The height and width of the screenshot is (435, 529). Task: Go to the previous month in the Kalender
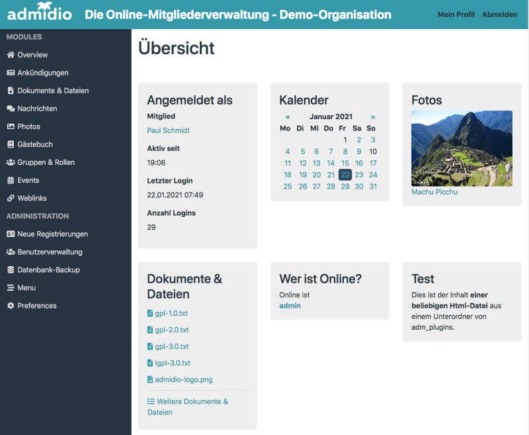[287, 115]
